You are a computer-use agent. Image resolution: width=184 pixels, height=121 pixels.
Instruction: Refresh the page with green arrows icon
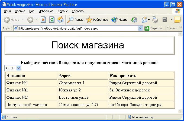[52, 19]
